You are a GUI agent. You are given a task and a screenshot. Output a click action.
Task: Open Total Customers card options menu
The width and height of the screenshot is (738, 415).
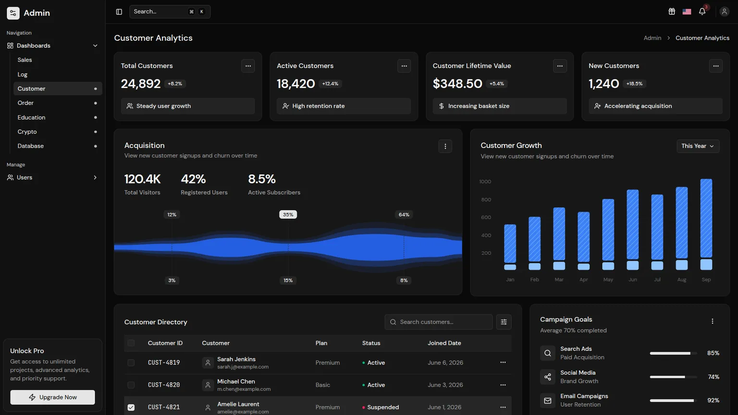[x=248, y=66]
